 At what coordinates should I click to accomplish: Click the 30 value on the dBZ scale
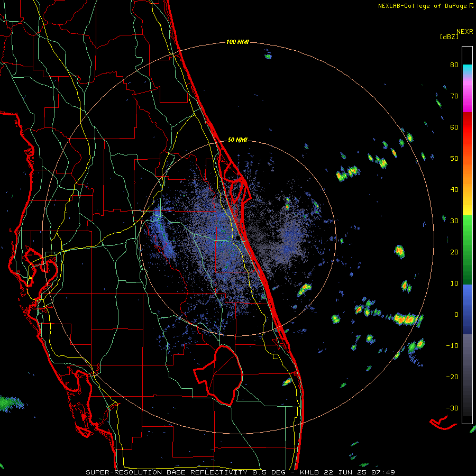click(454, 221)
